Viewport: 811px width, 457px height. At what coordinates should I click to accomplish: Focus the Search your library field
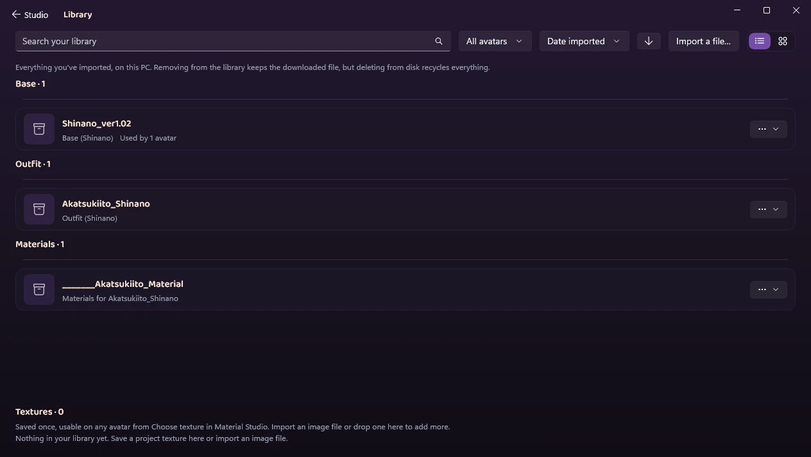coord(225,41)
